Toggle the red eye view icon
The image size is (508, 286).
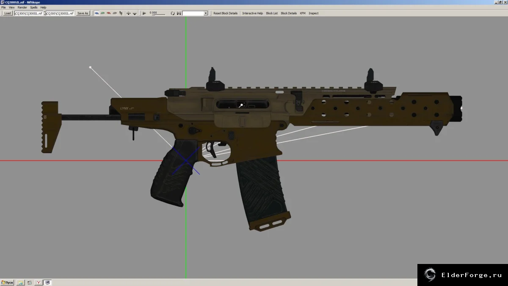pos(109,13)
